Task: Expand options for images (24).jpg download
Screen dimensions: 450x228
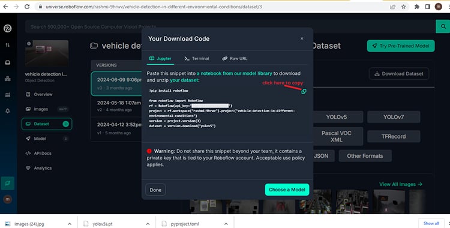Action: [70, 224]
